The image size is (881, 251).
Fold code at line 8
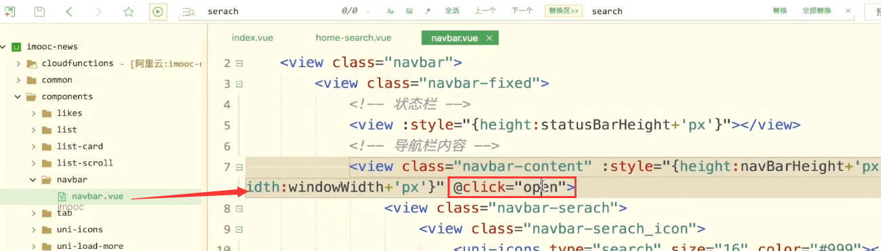coord(239,208)
